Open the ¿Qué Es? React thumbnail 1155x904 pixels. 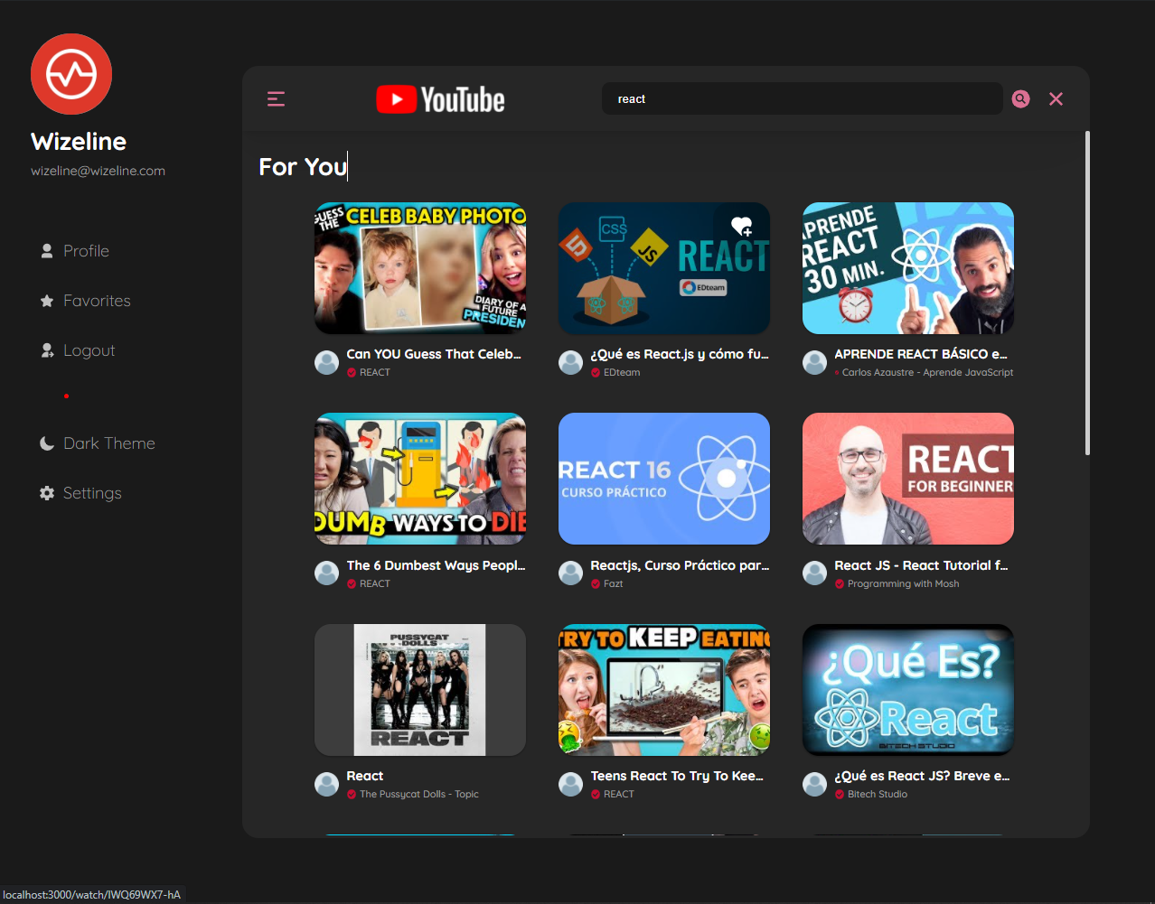(908, 690)
